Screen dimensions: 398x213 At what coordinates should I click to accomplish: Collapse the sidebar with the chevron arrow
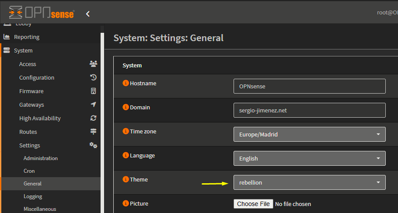pyautogui.click(x=88, y=14)
